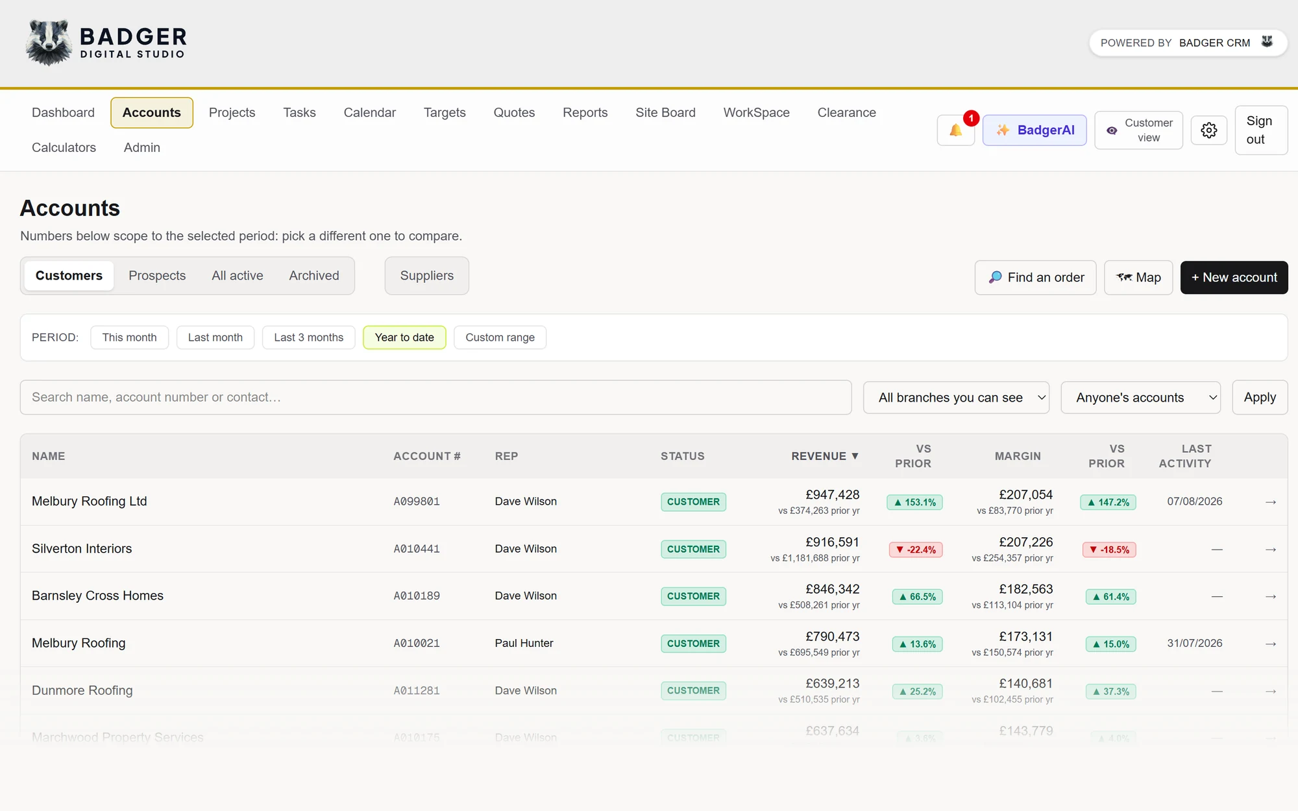Open row arrow for Silverton Interiors

pos(1271,550)
